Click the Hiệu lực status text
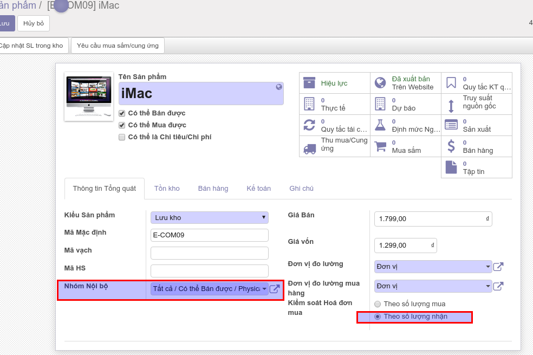Screen dimensions: 533x355 click(334, 83)
